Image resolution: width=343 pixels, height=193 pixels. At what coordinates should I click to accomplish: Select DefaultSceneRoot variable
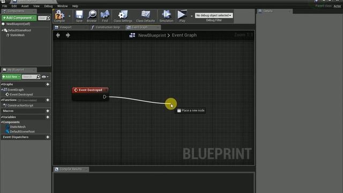click(x=22, y=132)
